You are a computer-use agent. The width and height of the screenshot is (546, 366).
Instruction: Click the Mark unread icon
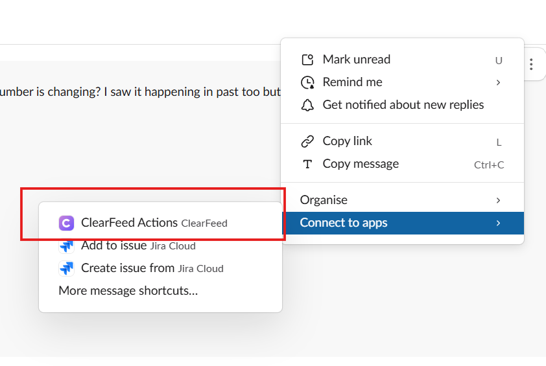pyautogui.click(x=308, y=60)
